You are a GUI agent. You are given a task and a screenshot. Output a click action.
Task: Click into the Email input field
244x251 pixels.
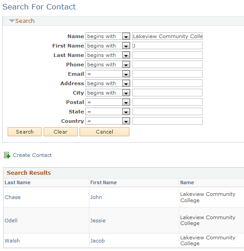pyautogui.click(x=167, y=74)
